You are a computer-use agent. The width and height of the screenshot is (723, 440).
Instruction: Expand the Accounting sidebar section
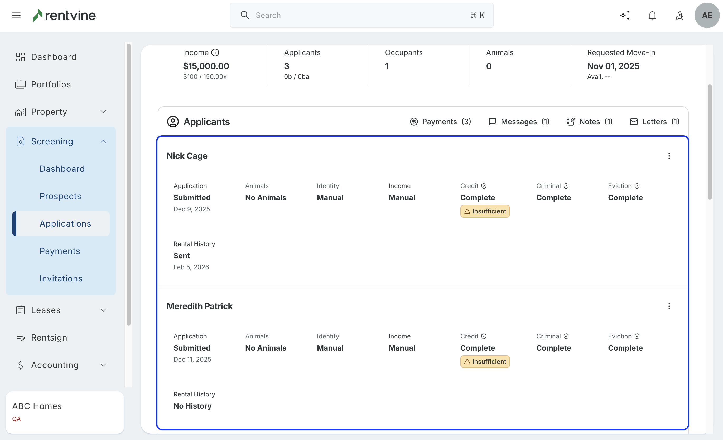(103, 365)
